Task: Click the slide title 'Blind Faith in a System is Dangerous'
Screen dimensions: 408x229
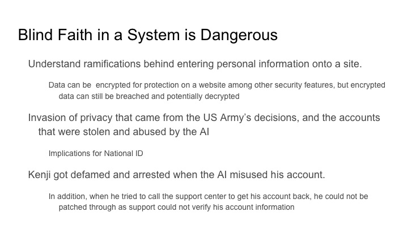Action: 147,35
